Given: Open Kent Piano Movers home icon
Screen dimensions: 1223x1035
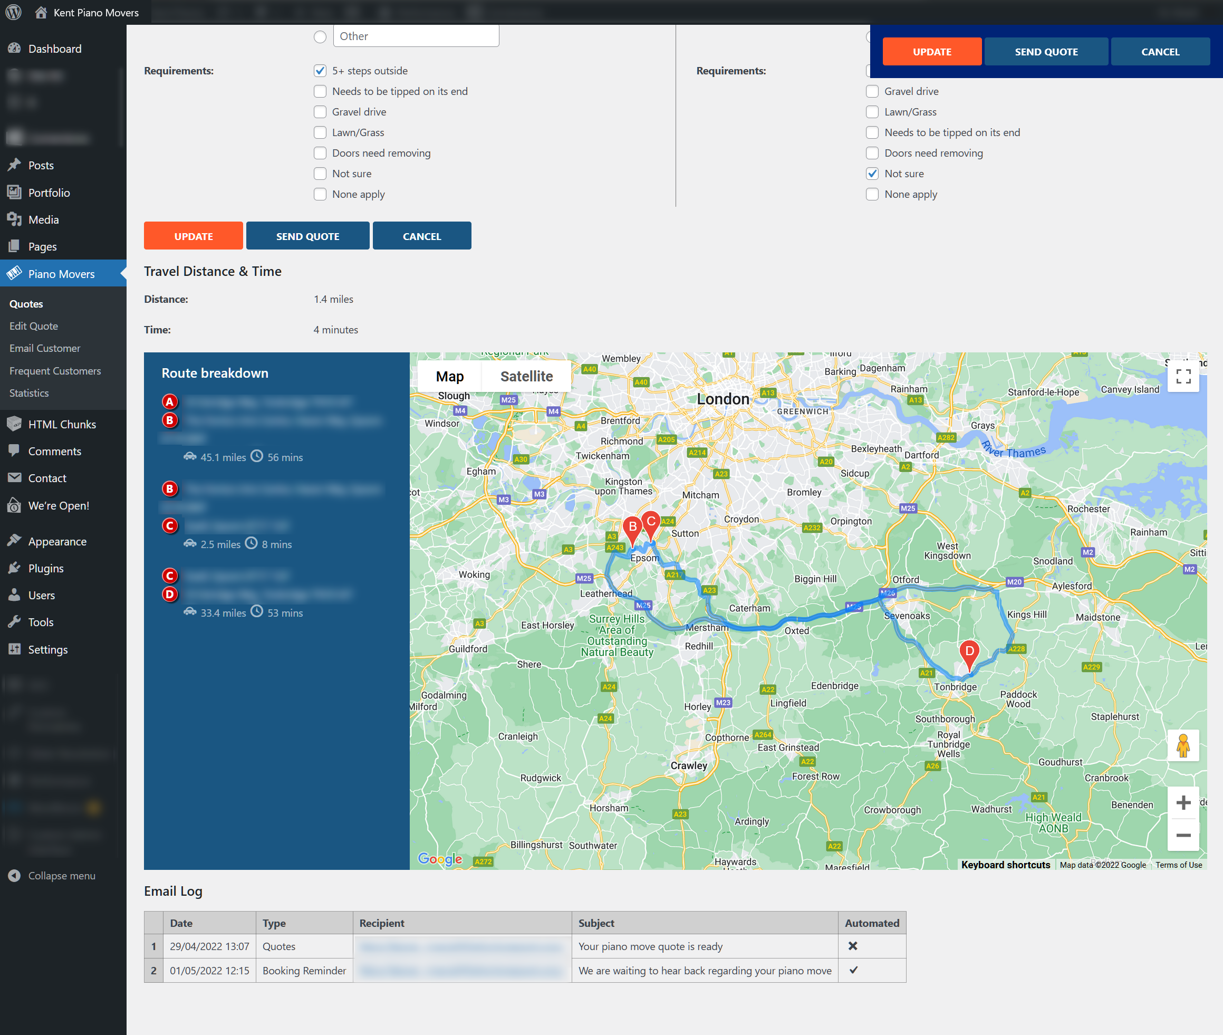Looking at the screenshot, I should click(x=41, y=12).
